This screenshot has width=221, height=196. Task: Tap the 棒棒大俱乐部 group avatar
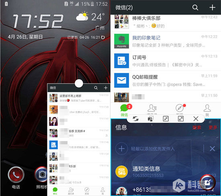pyautogui.click(x=121, y=22)
